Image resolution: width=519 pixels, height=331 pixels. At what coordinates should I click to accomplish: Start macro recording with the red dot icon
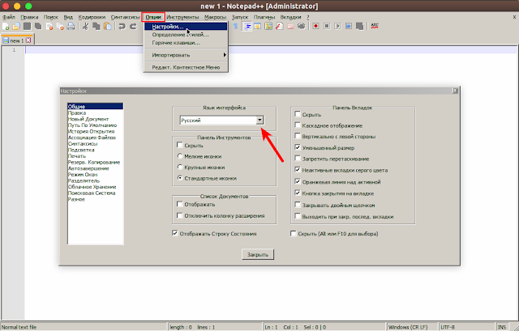click(315, 26)
